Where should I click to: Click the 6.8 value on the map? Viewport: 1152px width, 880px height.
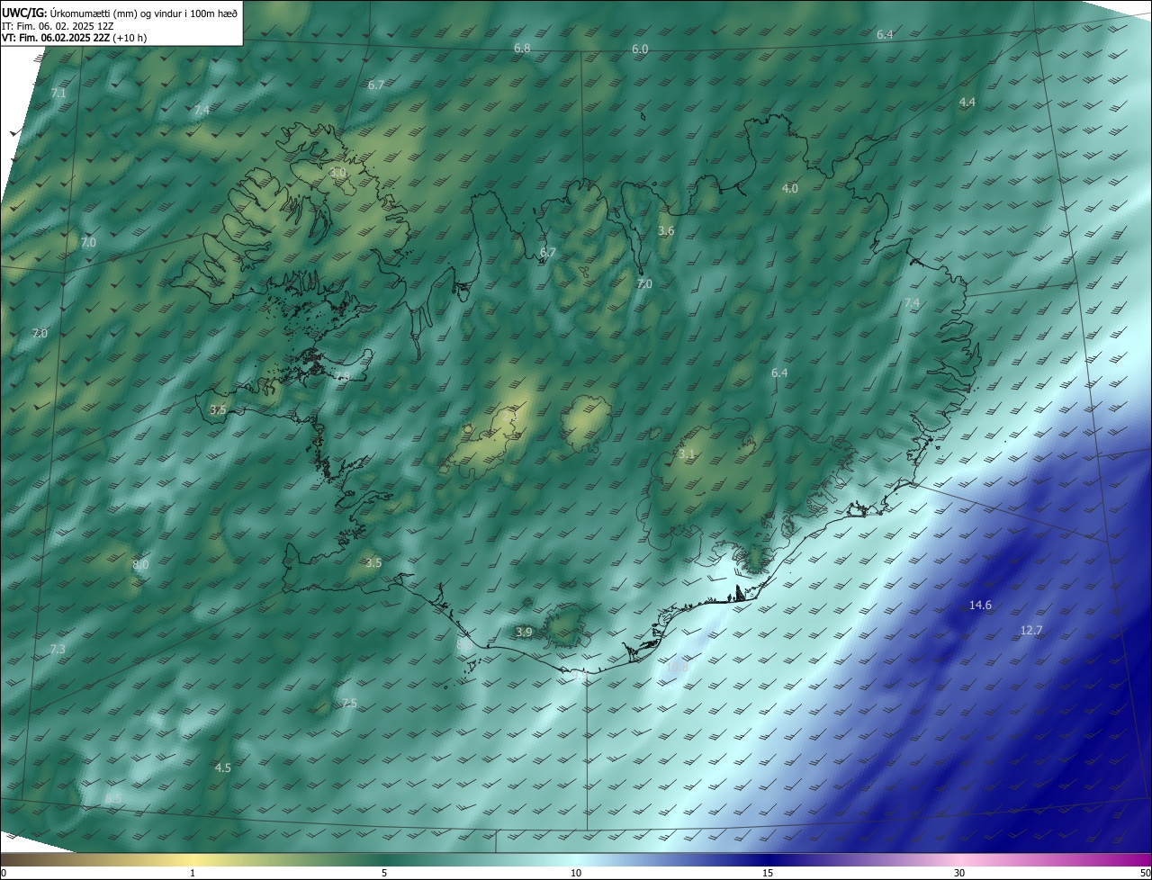522,49
